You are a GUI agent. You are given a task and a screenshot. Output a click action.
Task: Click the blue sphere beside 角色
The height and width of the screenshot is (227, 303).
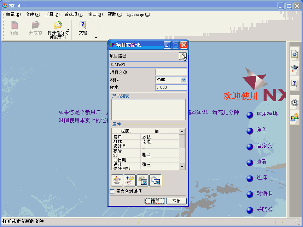pos(250,131)
